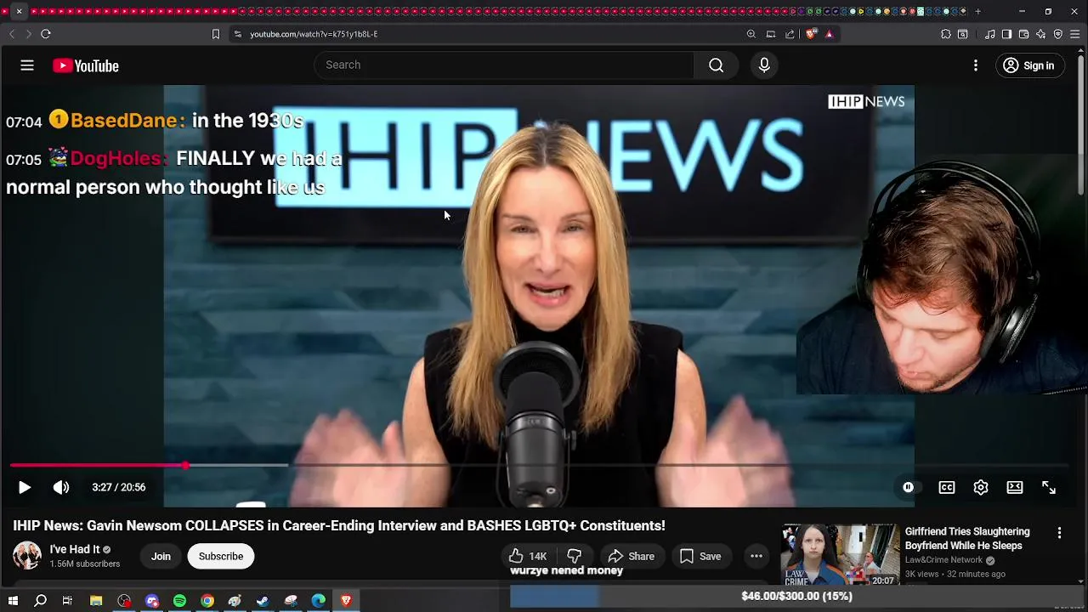Visit Law&Crime Network channel
The width and height of the screenshot is (1088, 612).
pos(943,560)
